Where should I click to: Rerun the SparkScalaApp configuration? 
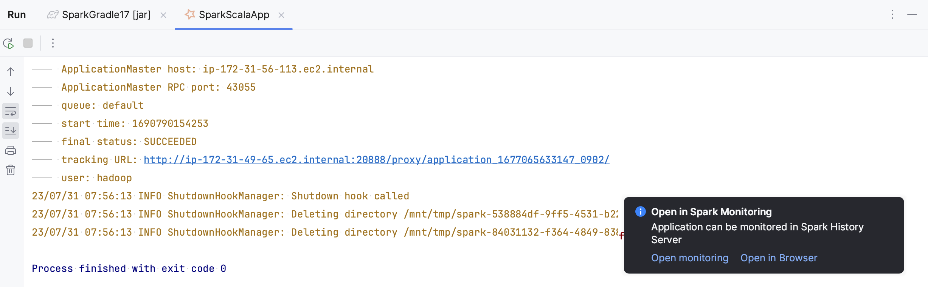[x=8, y=43]
